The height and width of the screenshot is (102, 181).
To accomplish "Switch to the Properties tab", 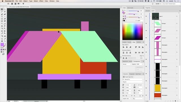I will [x=148, y=8].
